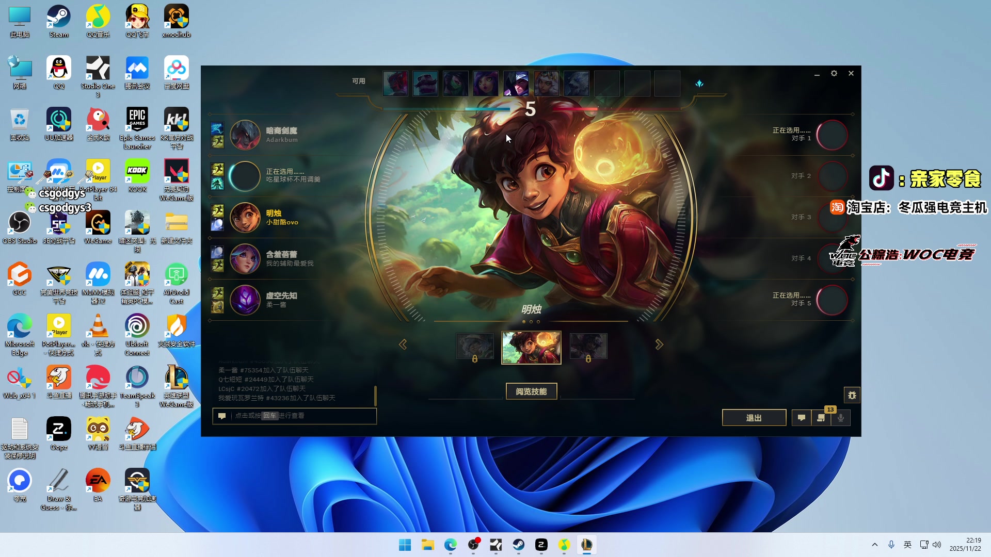
Task: Click the 退出 button
Action: [754, 418]
